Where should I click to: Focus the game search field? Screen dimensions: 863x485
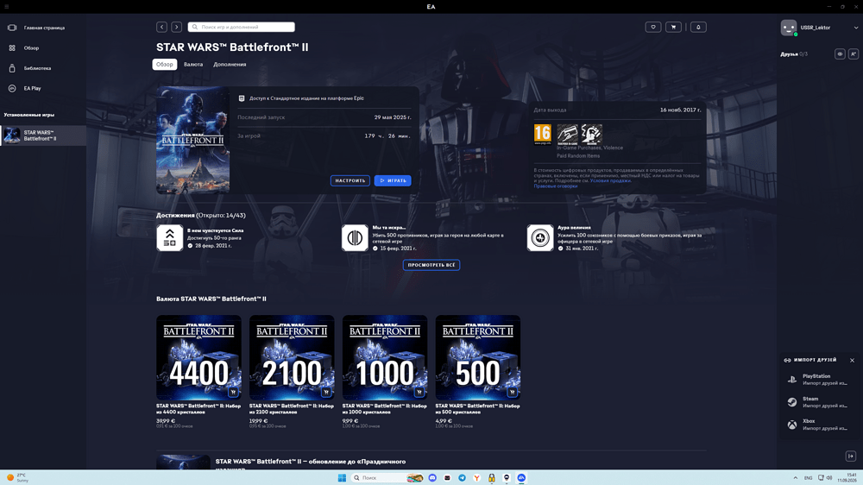point(241,27)
